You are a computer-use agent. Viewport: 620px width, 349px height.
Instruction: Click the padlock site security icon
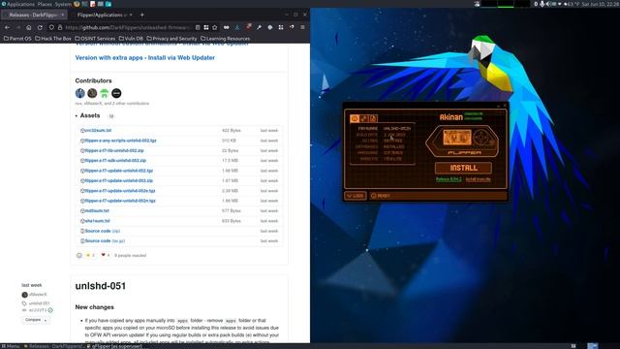point(60,27)
